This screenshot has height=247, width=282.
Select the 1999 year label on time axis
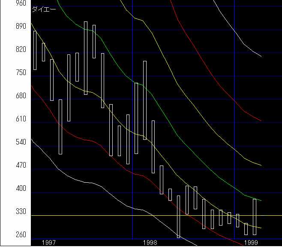(251, 243)
